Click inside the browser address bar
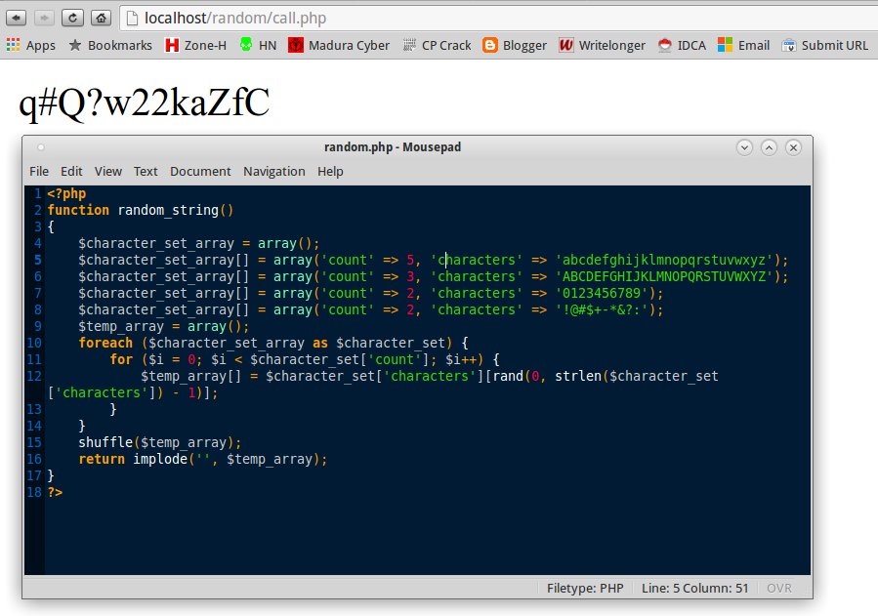878x616 pixels. point(293,17)
